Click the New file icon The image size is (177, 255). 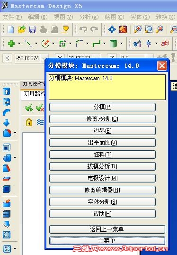[11, 29]
